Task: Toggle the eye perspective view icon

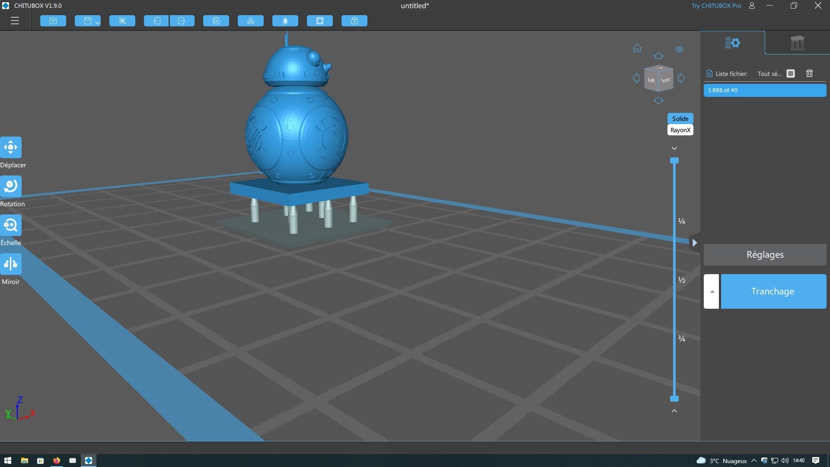Action: [679, 49]
